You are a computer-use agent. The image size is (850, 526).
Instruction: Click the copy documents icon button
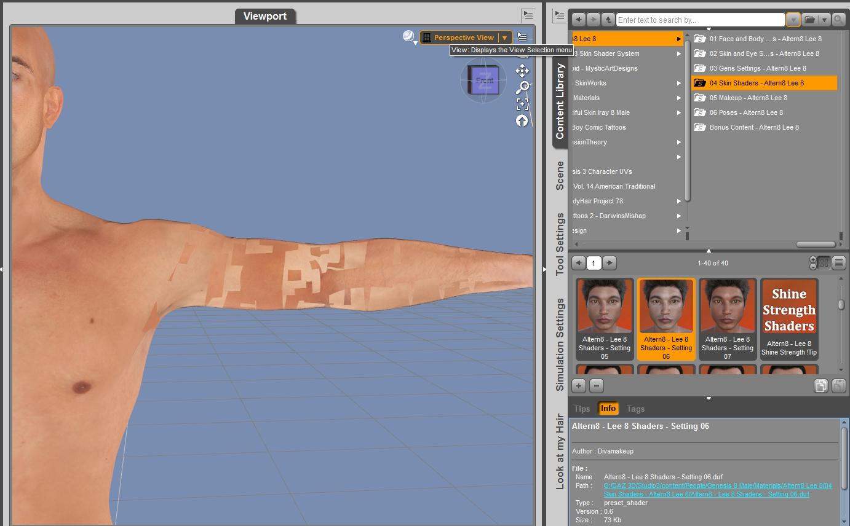point(820,386)
